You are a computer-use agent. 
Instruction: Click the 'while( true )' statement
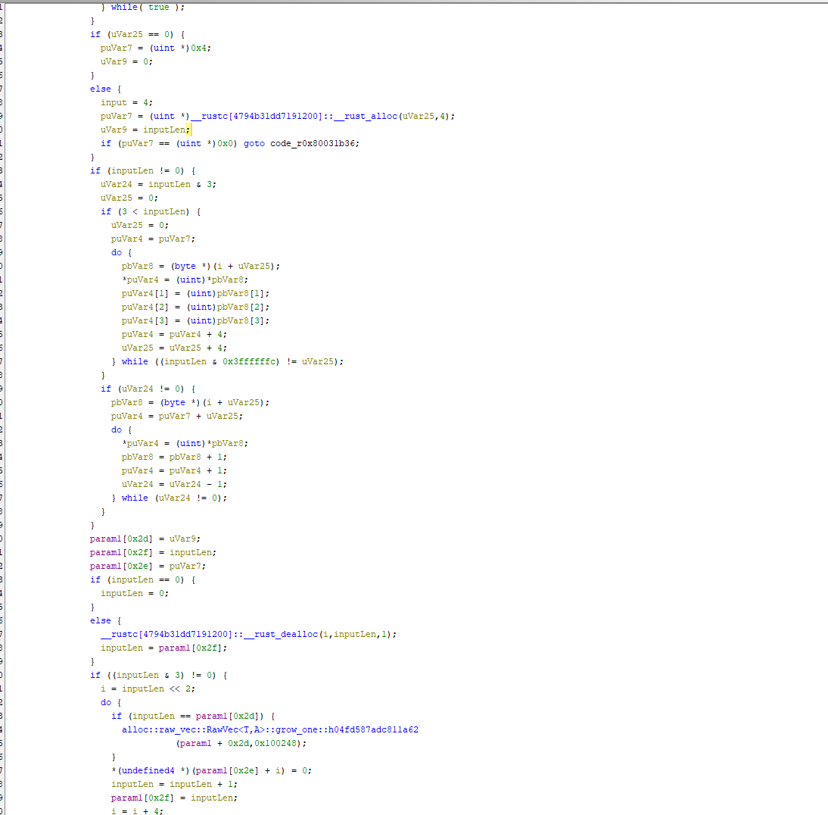click(x=148, y=7)
